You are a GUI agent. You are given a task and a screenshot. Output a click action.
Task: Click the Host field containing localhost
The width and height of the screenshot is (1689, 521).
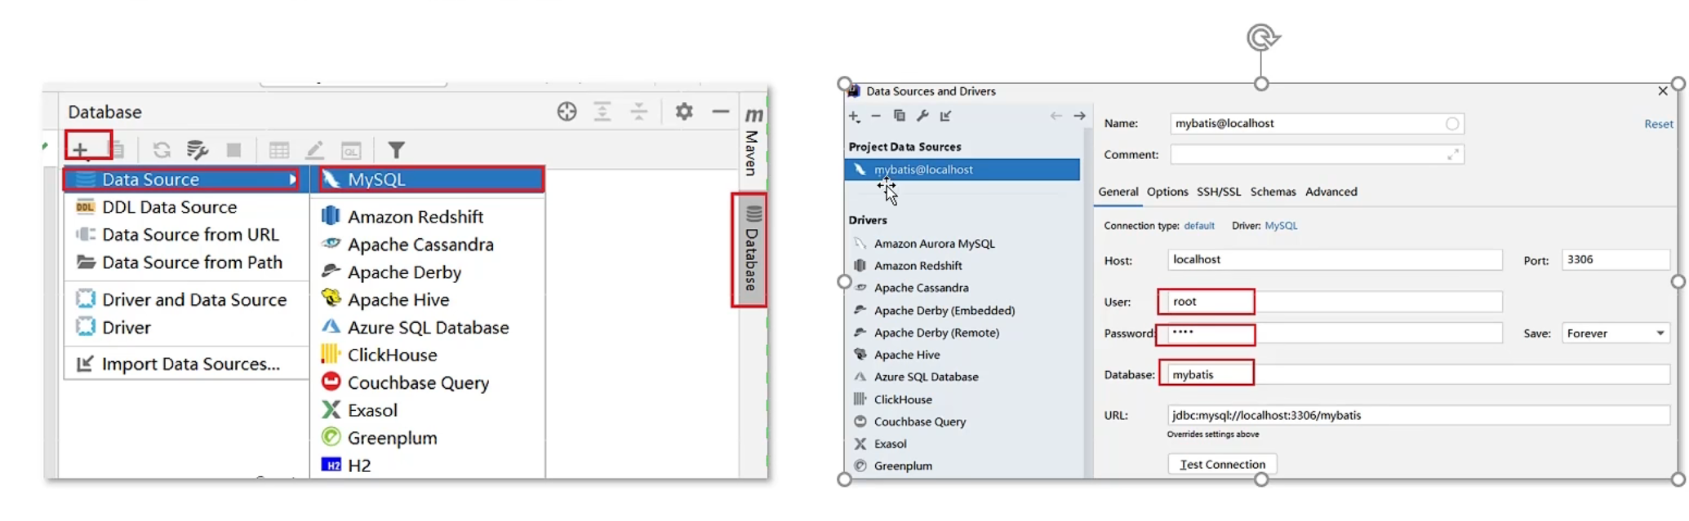pos(1335,260)
